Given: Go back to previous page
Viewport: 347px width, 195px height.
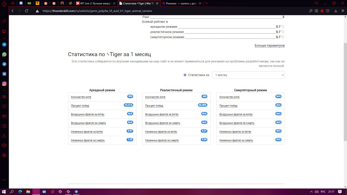Looking at the screenshot, I should click(12, 11).
